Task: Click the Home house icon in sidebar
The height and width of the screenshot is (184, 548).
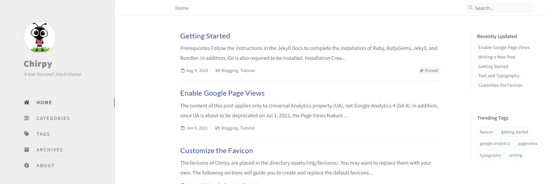Action: point(27,103)
